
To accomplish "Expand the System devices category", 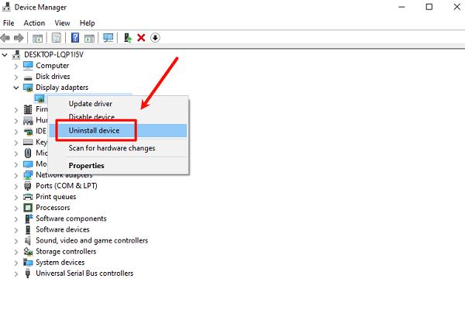I will pos(16,263).
